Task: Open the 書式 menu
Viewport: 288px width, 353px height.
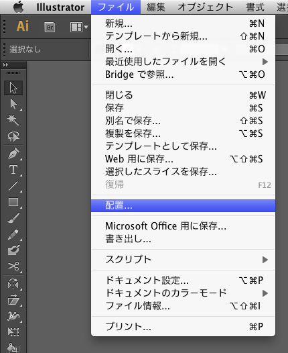Action: click(255, 7)
